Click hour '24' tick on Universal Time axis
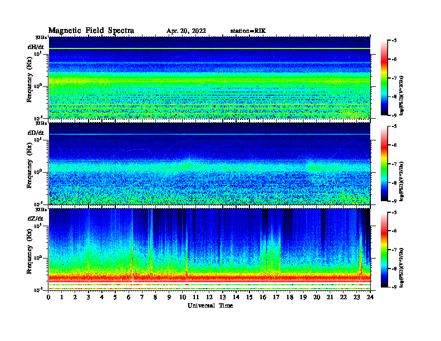 (370, 297)
